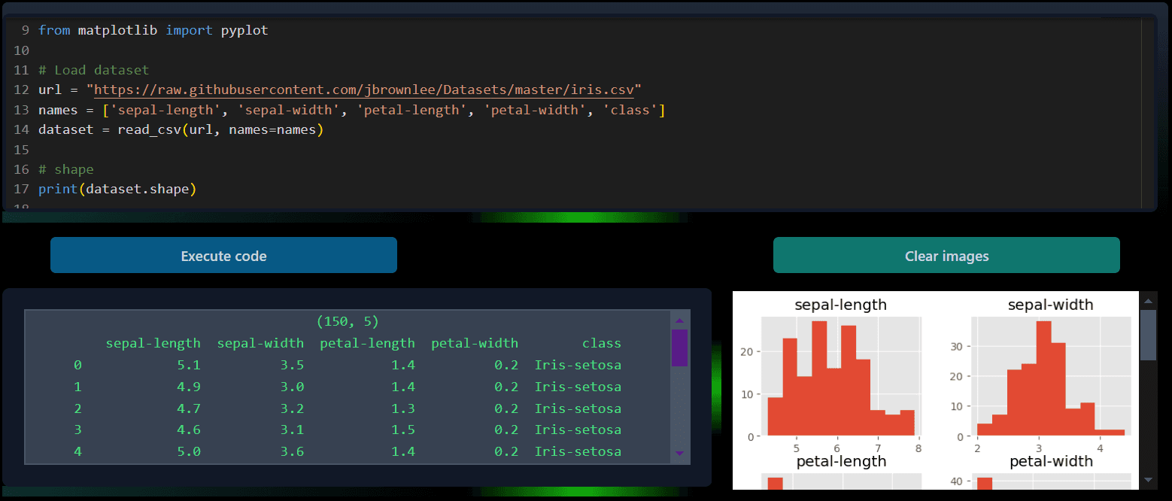Click the '# Load dataset' comment
Screen dimensions: 1172x501
click(94, 71)
